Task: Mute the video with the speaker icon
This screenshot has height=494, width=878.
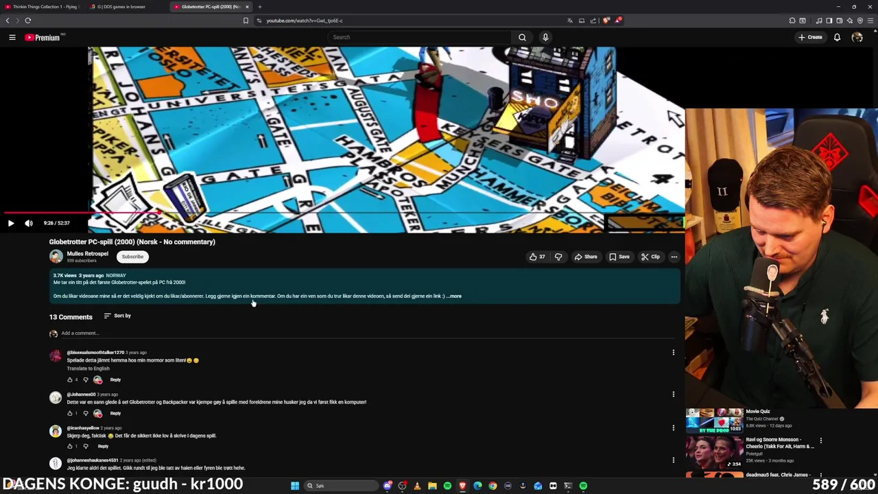Action: click(x=29, y=223)
